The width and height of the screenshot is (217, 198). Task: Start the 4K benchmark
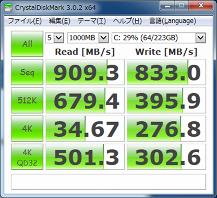pyautogui.click(x=27, y=129)
